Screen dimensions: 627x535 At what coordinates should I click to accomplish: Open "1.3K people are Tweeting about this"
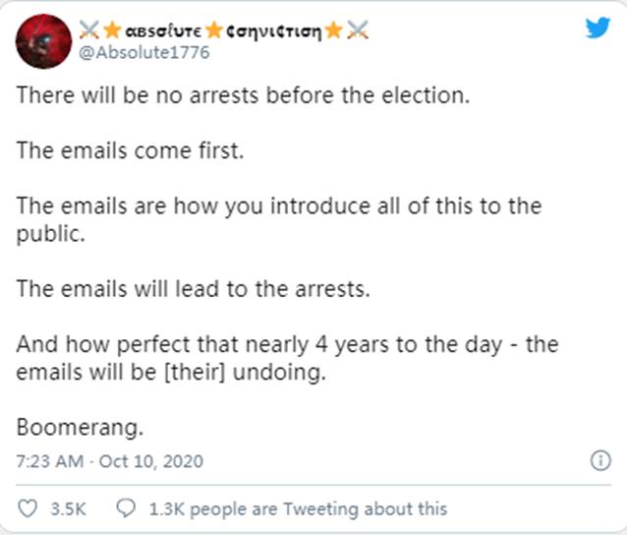tap(295, 508)
